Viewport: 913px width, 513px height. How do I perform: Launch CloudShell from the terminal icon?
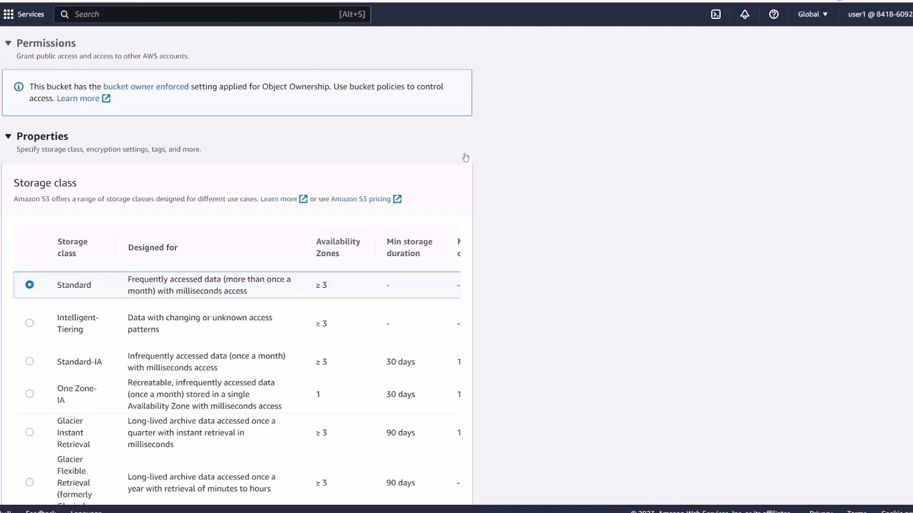click(x=716, y=14)
